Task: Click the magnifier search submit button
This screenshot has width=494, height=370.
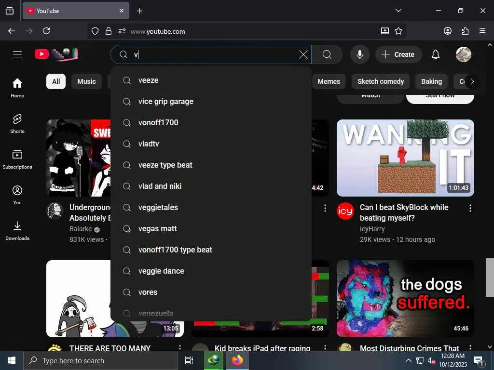Action: (327, 54)
